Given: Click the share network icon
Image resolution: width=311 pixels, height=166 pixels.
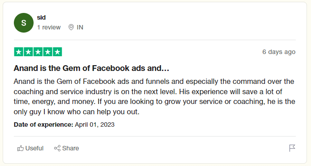Looking at the screenshot, I should 57,148.
